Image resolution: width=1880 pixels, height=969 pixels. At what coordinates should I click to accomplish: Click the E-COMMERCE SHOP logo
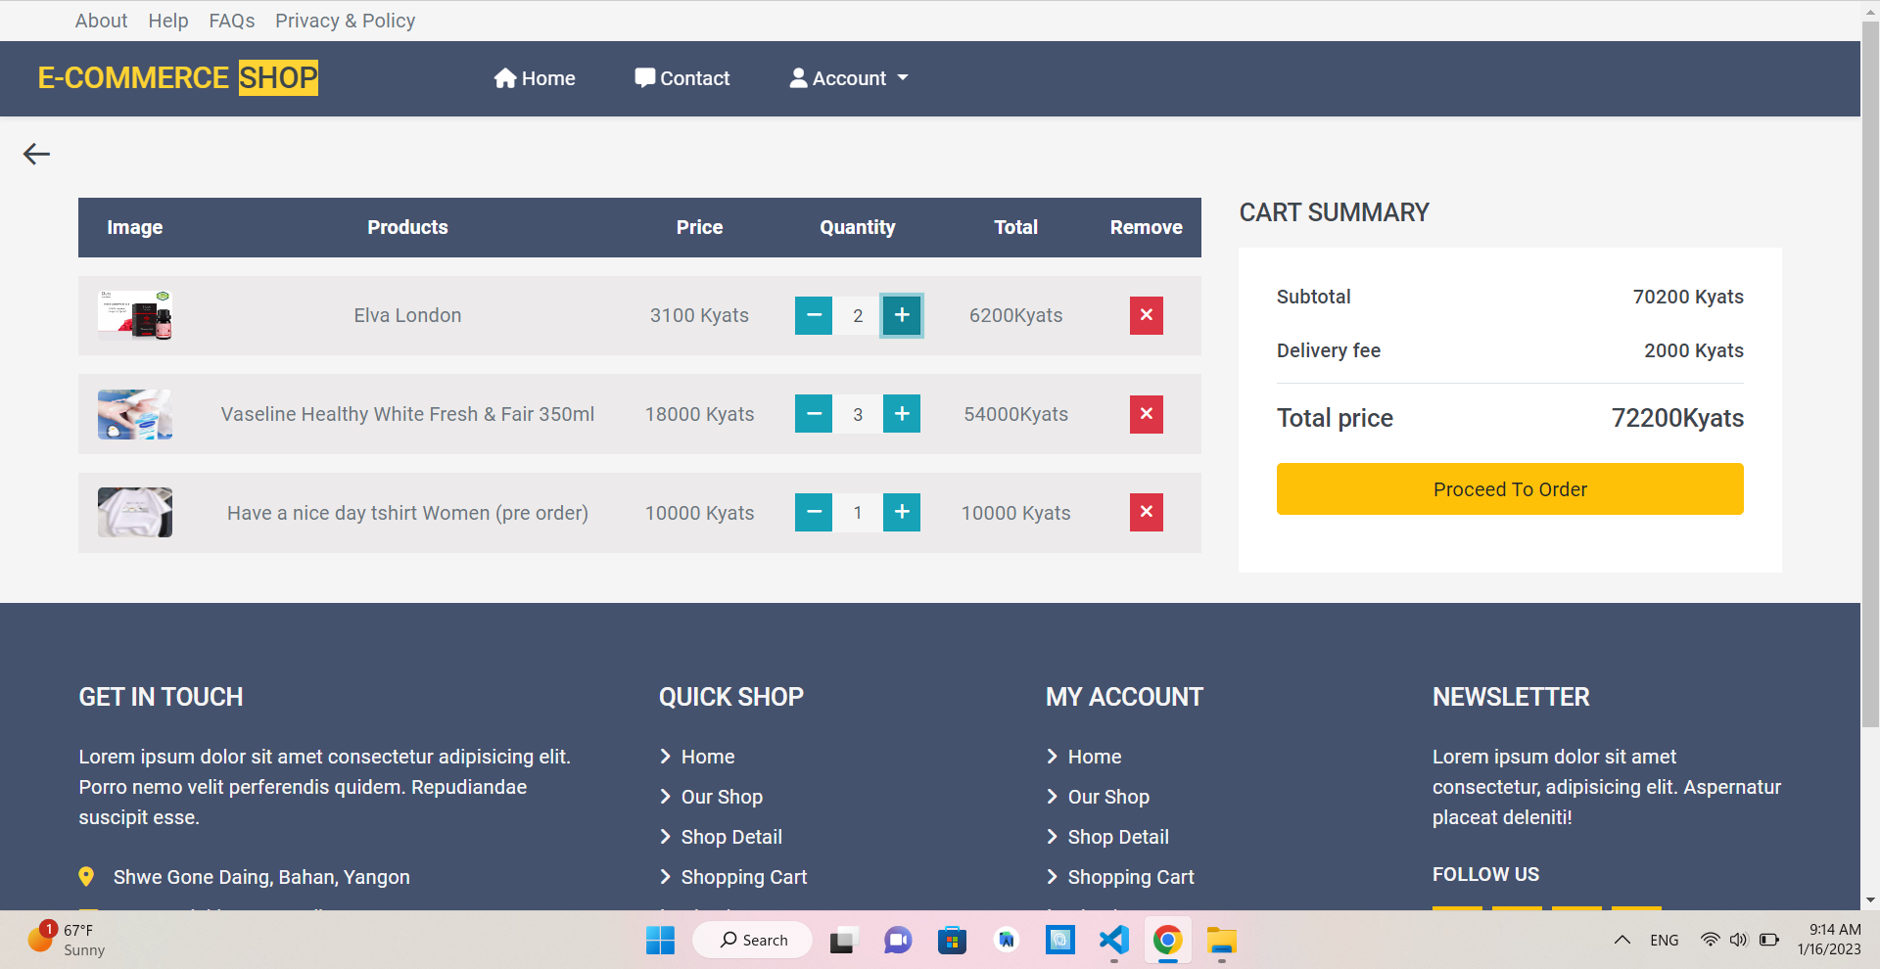177,78
